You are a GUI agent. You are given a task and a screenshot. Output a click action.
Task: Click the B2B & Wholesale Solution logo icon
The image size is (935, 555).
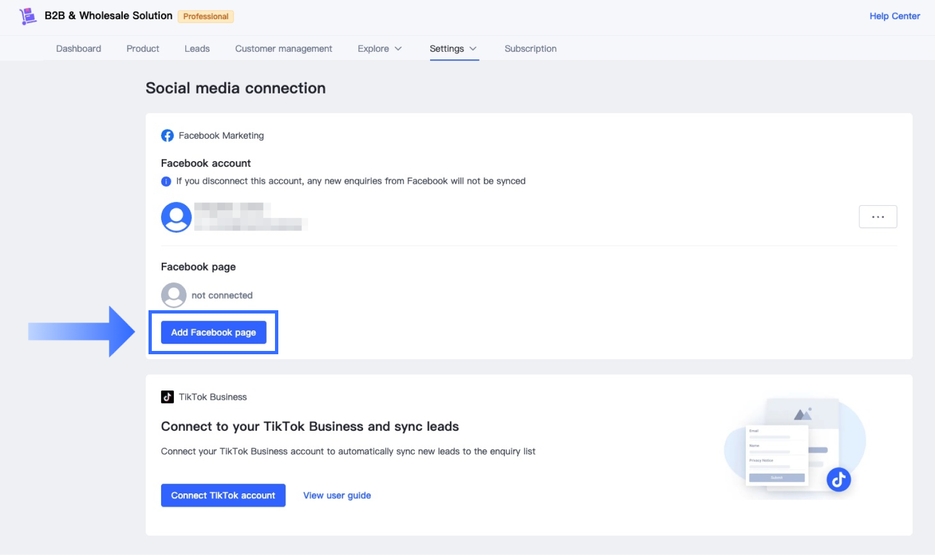[x=28, y=16]
